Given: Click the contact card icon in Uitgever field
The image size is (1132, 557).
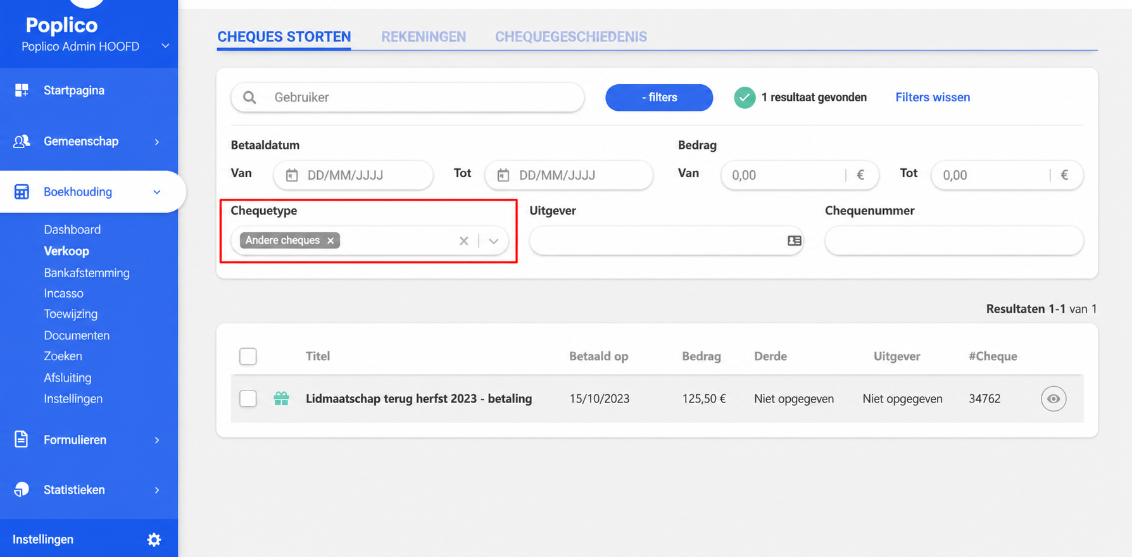Looking at the screenshot, I should pyautogui.click(x=795, y=241).
